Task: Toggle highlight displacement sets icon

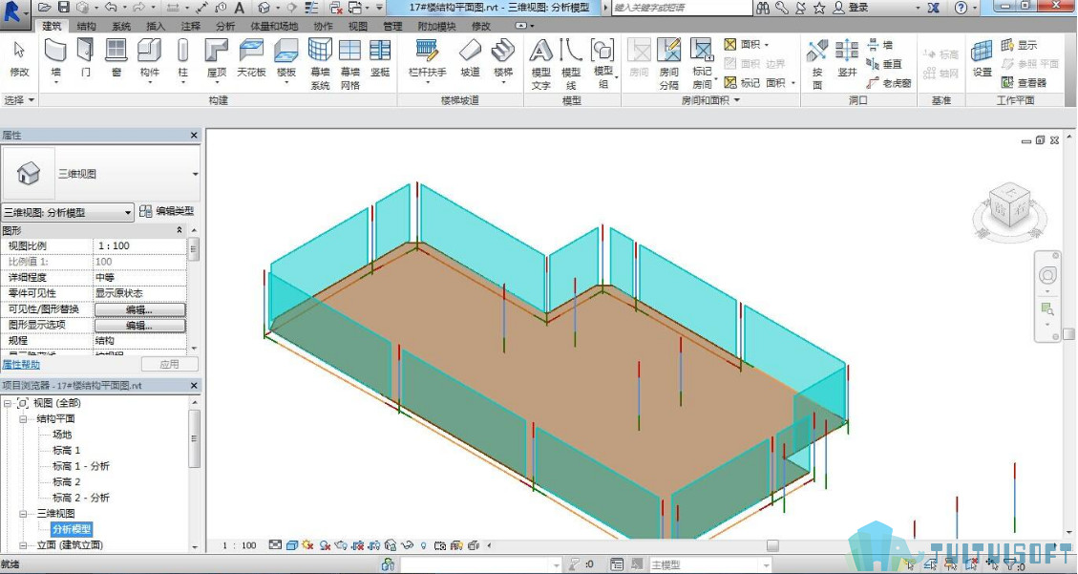Action: [x=473, y=545]
